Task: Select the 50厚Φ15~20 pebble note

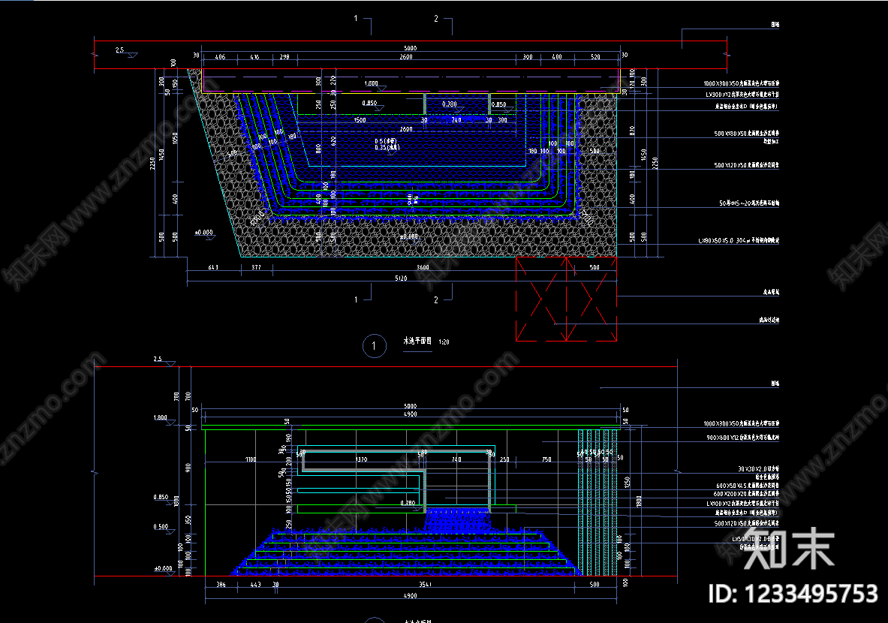Action: click(x=749, y=203)
